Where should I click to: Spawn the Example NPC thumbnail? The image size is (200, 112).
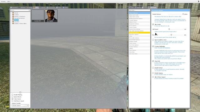coord(38,16)
